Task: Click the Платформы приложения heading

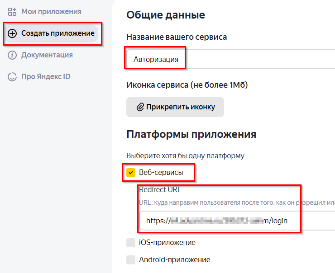Action: 191,134
